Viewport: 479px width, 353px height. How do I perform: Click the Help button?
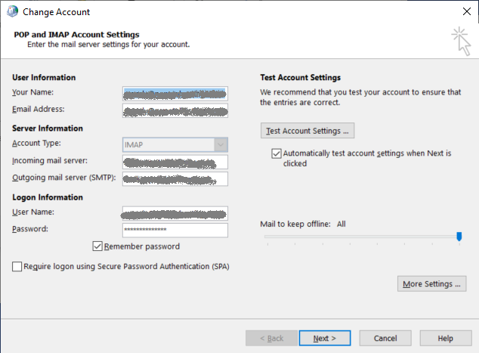pos(446,338)
